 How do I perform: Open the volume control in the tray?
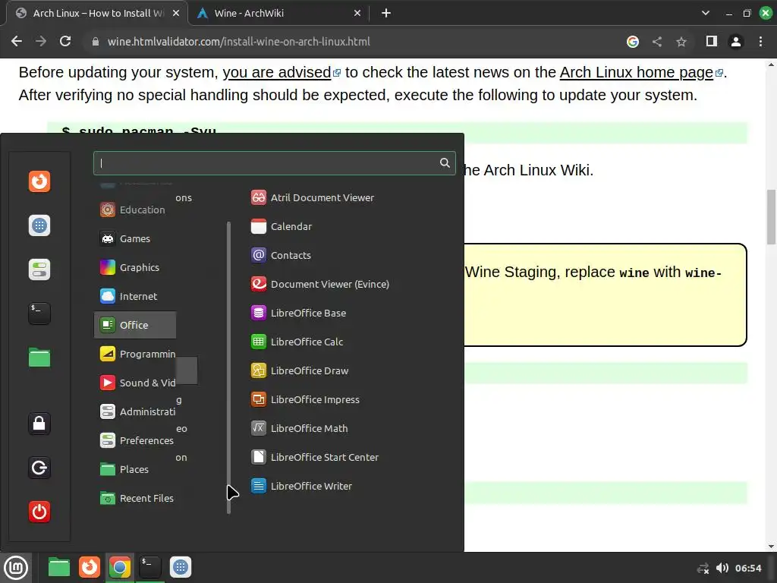722,568
